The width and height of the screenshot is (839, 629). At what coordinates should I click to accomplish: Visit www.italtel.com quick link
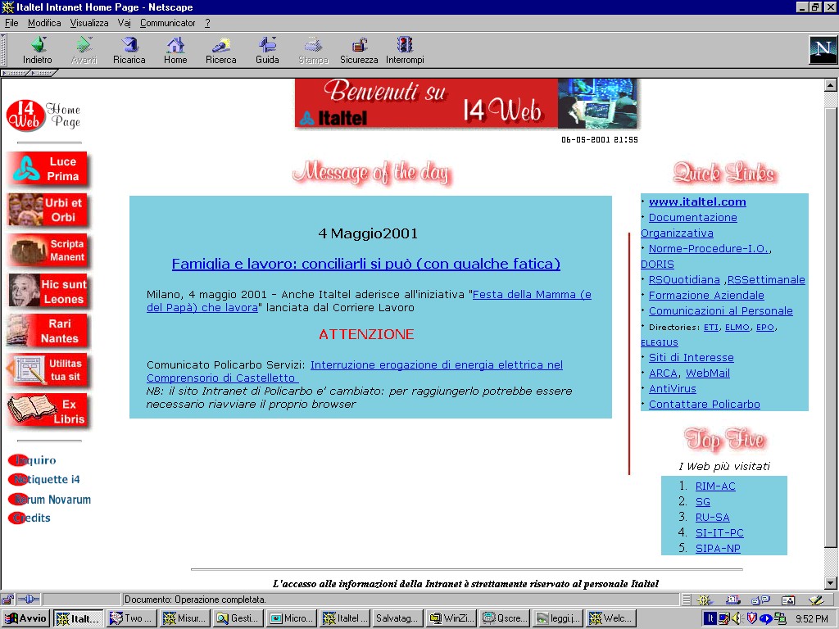click(697, 201)
